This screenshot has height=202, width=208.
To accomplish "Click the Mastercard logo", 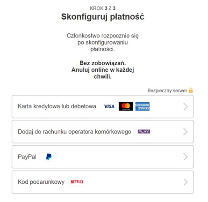I will pos(126,106).
